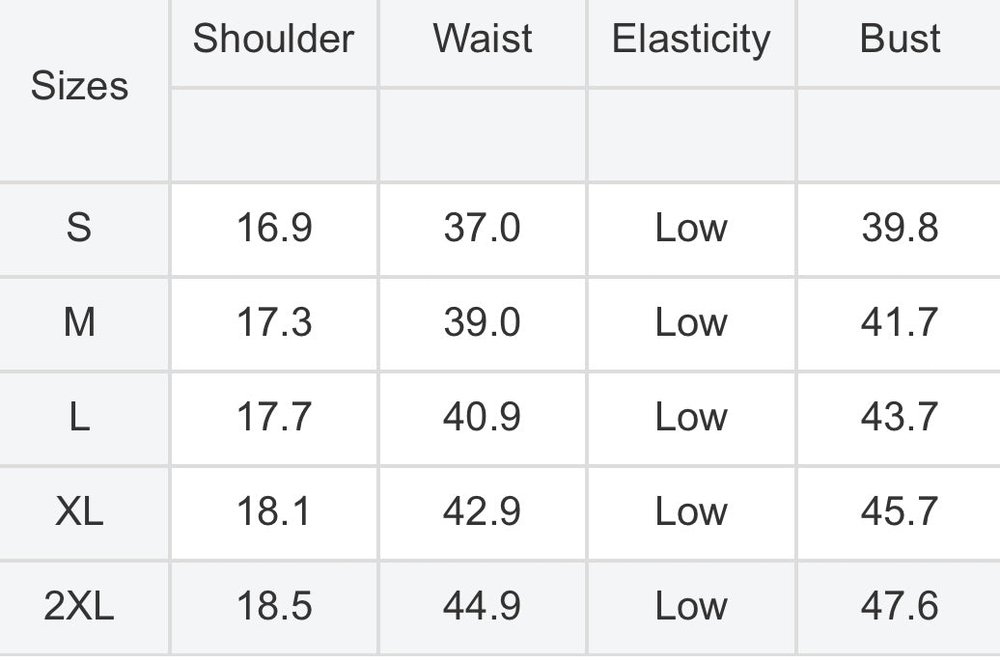Click the Elasticity column header
The image size is (1000, 661).
pyautogui.click(x=691, y=40)
